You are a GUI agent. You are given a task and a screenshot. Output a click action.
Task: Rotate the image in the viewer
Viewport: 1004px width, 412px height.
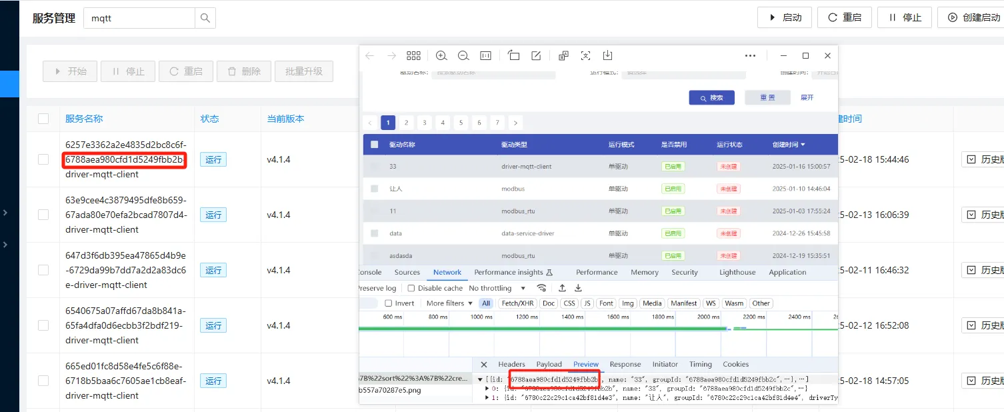pos(513,56)
